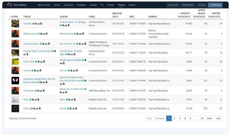Image resolution: width=231 pixels, height=136 pixels.
Task: Go to page 18 of entries
Action: pyautogui.click(x=202, y=118)
